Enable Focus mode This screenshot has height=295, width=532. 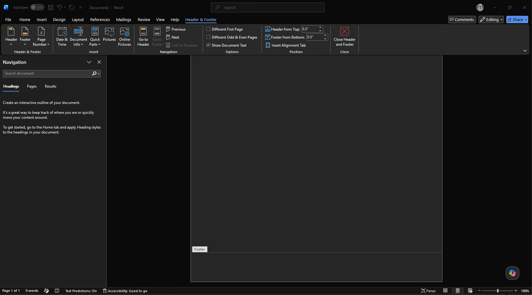click(428, 291)
